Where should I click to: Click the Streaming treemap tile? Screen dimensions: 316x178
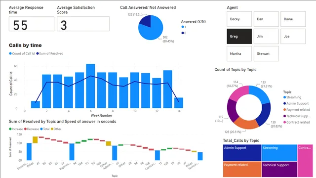click(279, 153)
